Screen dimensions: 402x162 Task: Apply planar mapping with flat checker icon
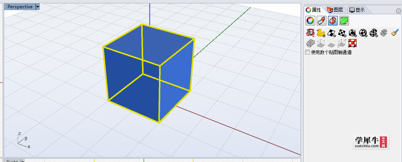pos(342,33)
